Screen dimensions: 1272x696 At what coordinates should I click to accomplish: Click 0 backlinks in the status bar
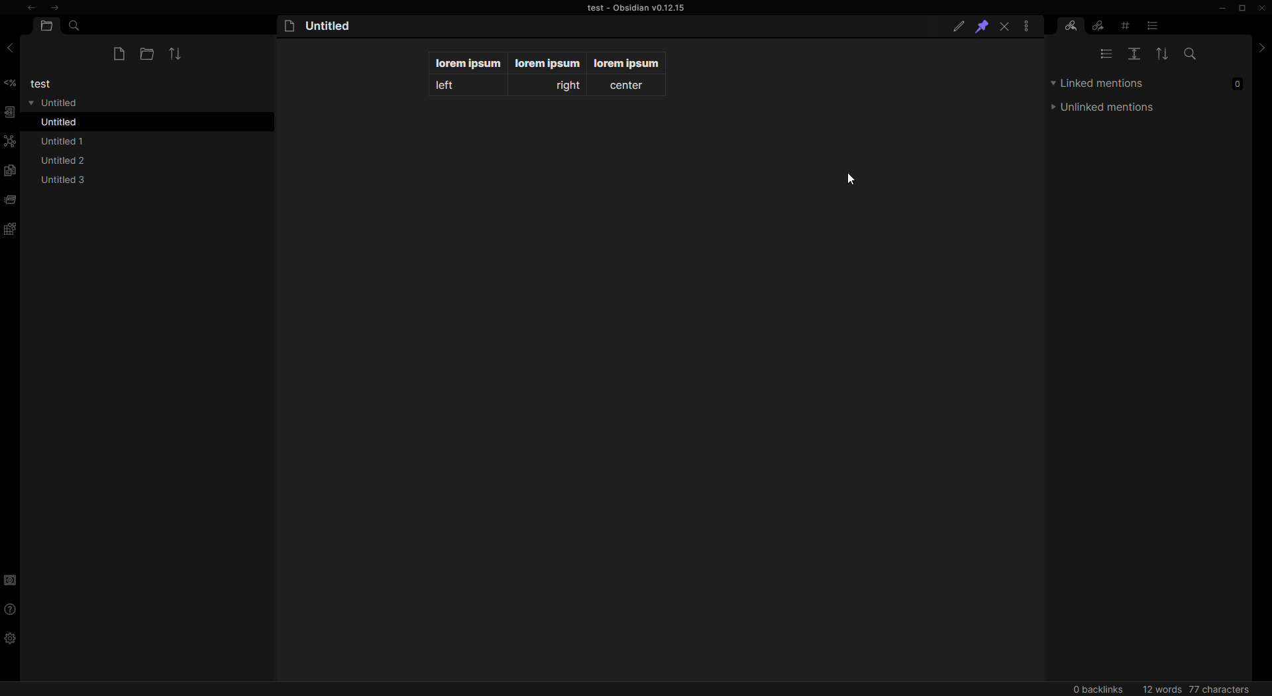(1098, 689)
